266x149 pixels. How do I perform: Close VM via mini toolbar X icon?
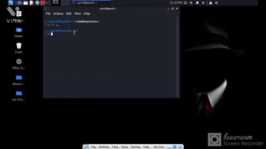pyautogui.click(x=180, y=147)
